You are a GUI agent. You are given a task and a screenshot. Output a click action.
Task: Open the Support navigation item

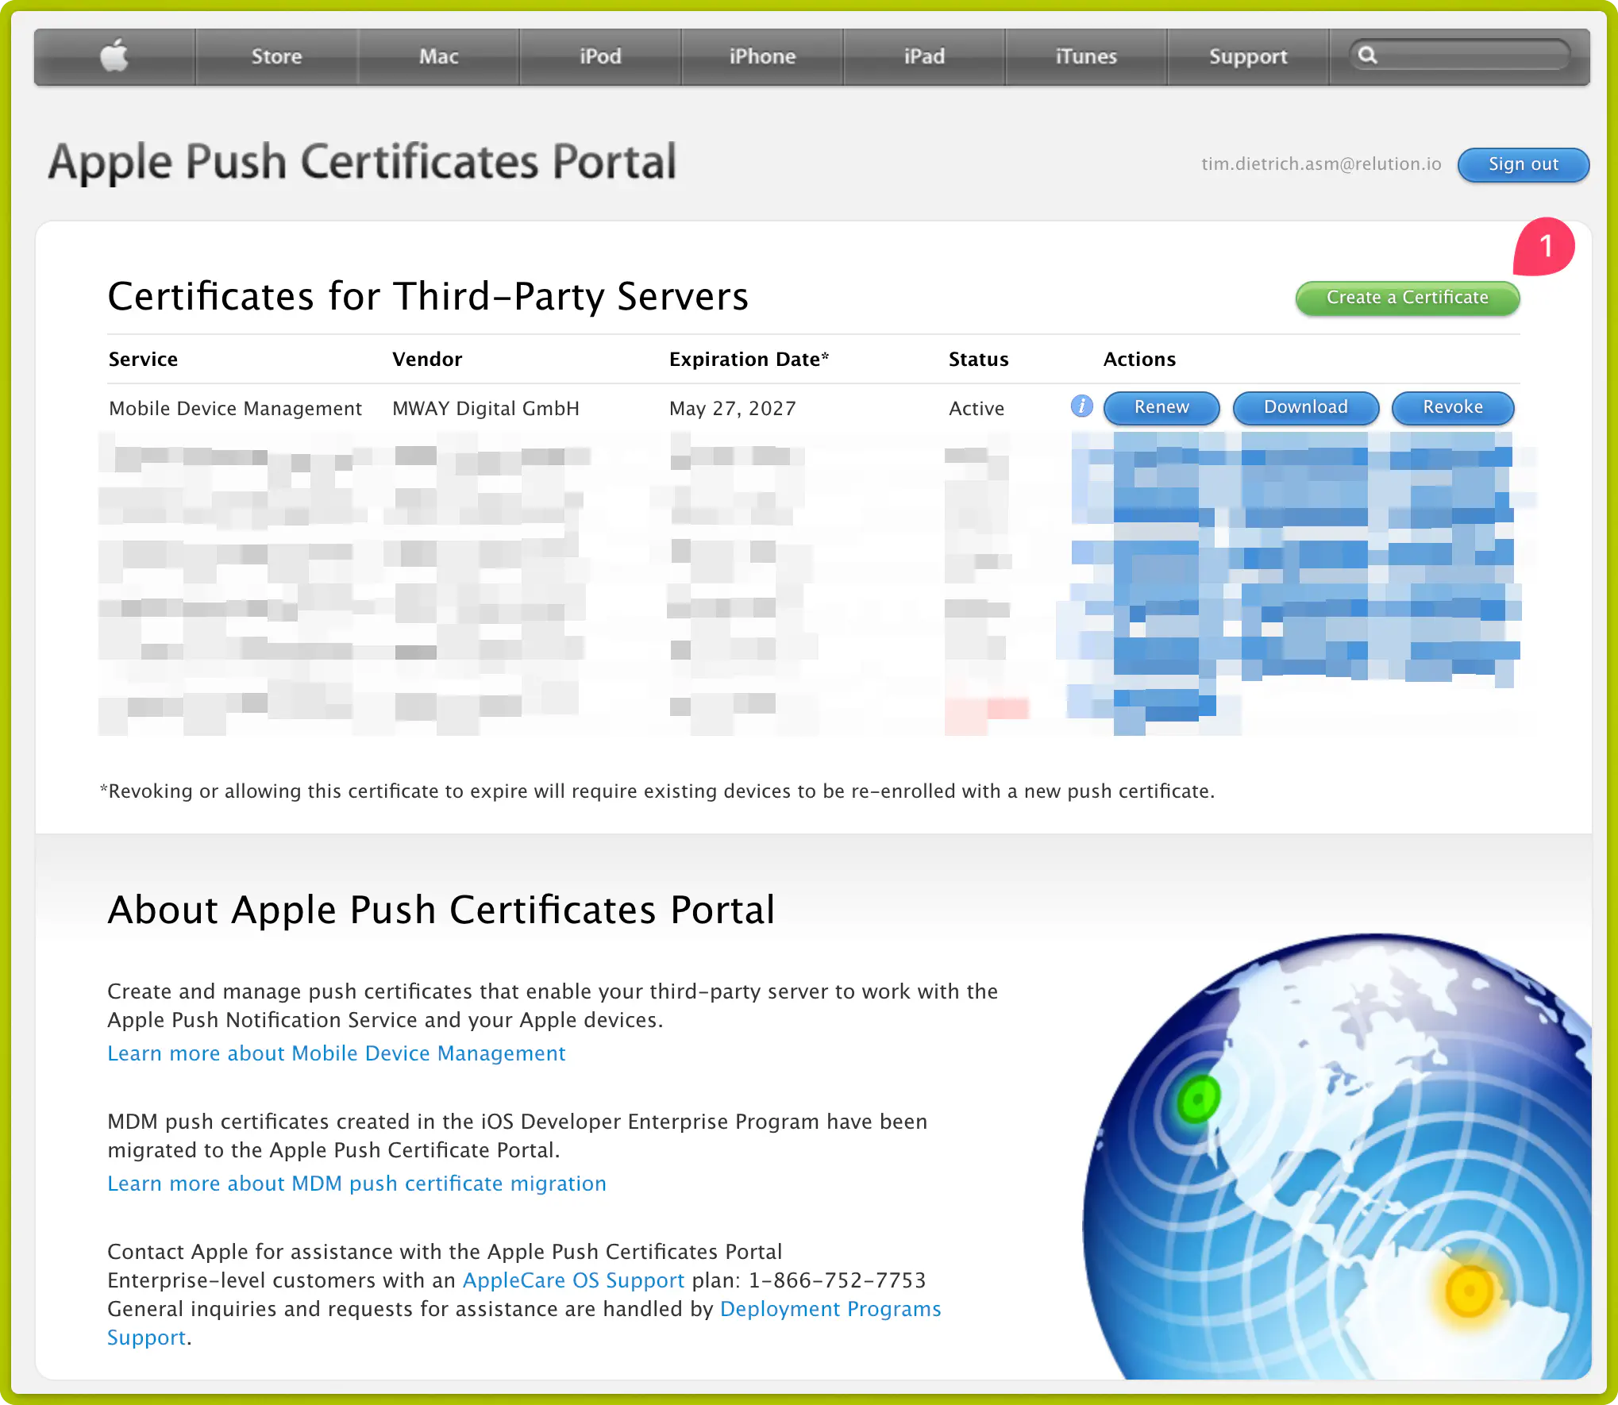1248,57
